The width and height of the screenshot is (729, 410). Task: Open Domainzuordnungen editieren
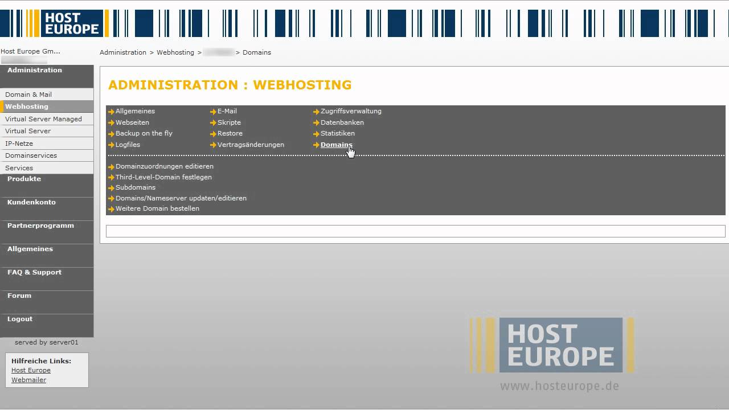tap(165, 166)
